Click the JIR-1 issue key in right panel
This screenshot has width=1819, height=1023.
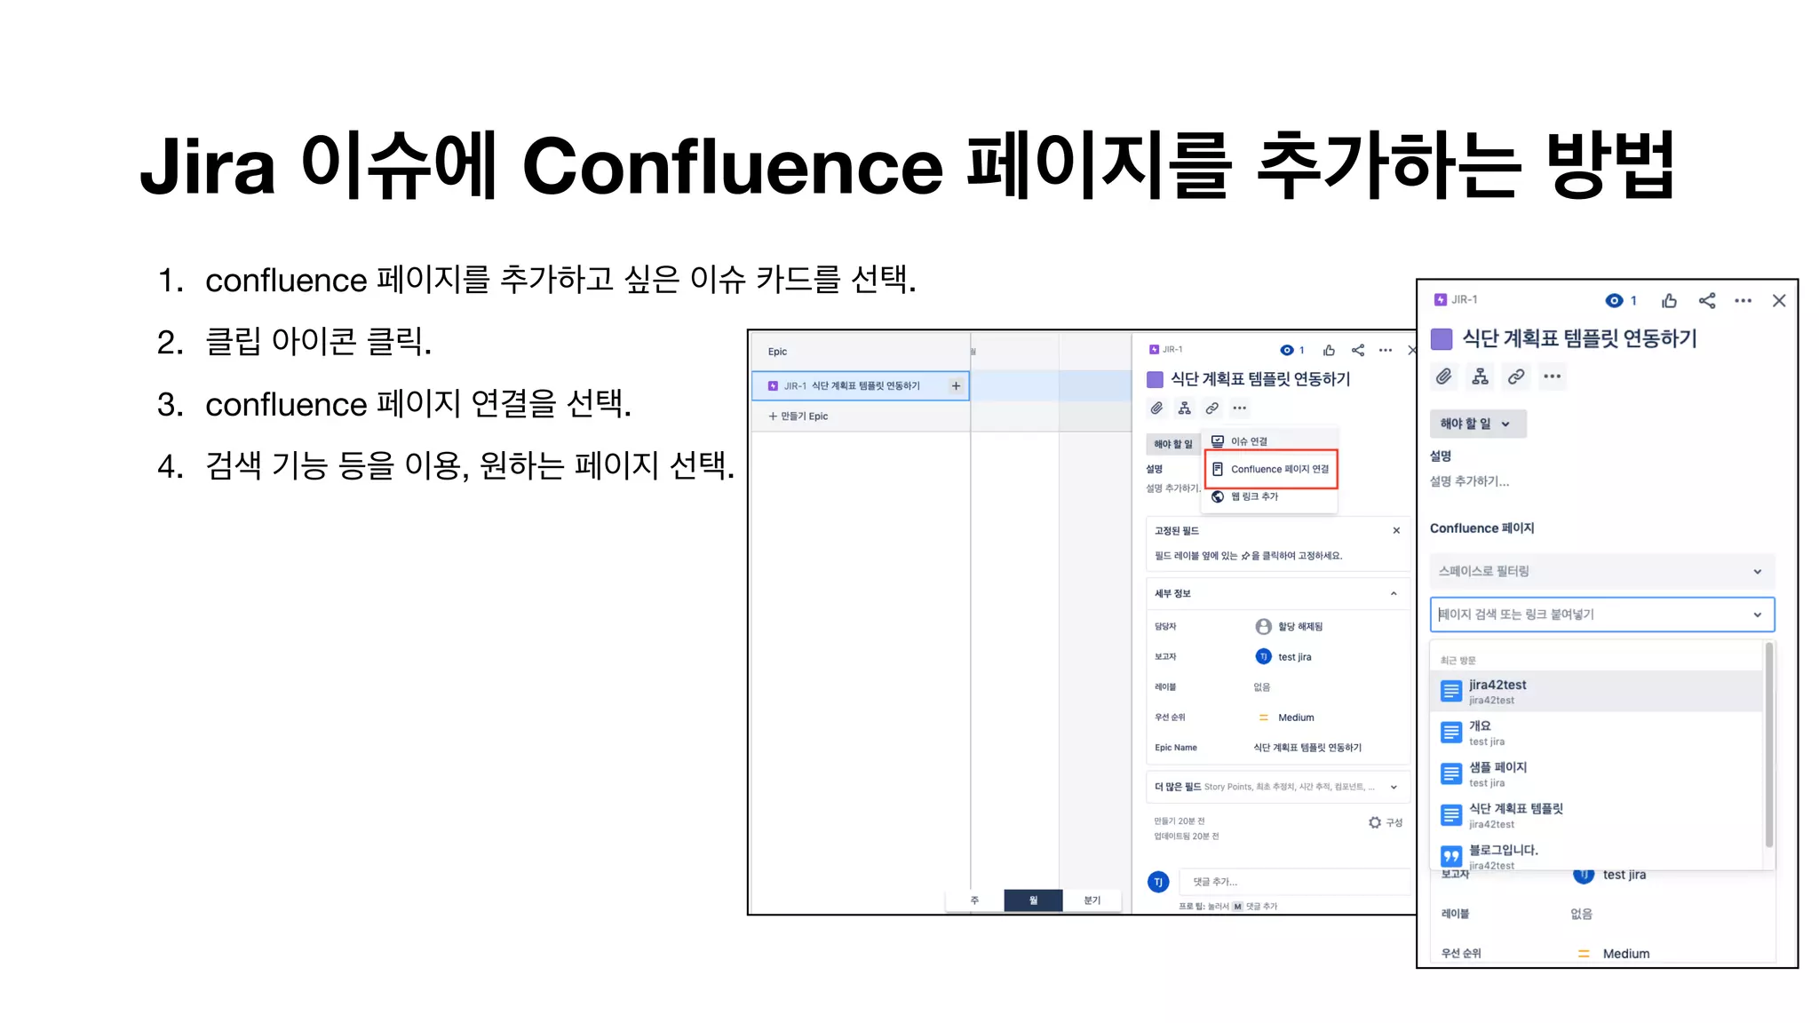(1465, 300)
